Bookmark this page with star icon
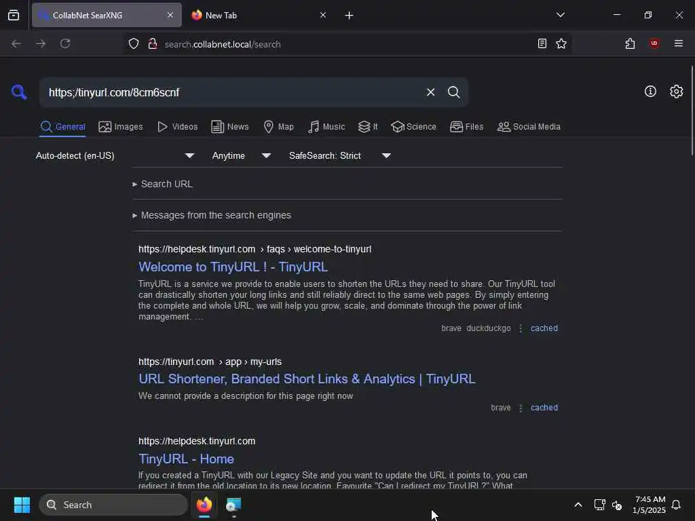The height and width of the screenshot is (521, 695). [561, 43]
